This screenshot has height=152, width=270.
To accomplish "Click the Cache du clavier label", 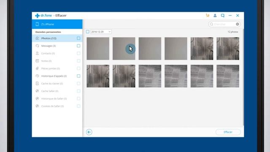I will coord(52,84).
